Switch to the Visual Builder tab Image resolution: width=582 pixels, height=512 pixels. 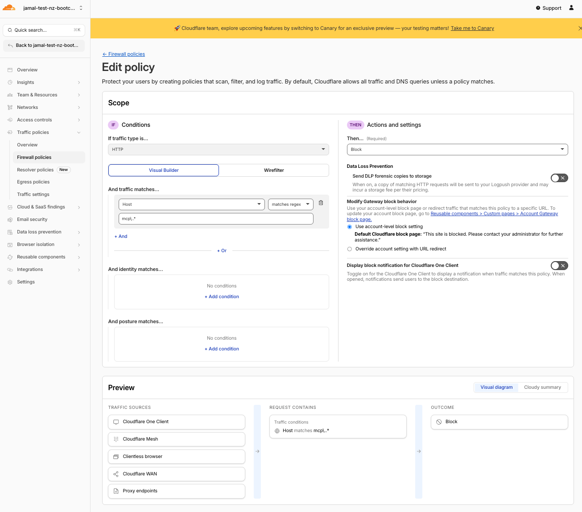click(x=164, y=170)
